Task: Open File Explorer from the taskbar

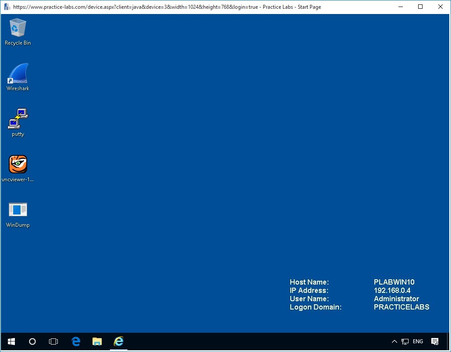Action: tap(97, 341)
